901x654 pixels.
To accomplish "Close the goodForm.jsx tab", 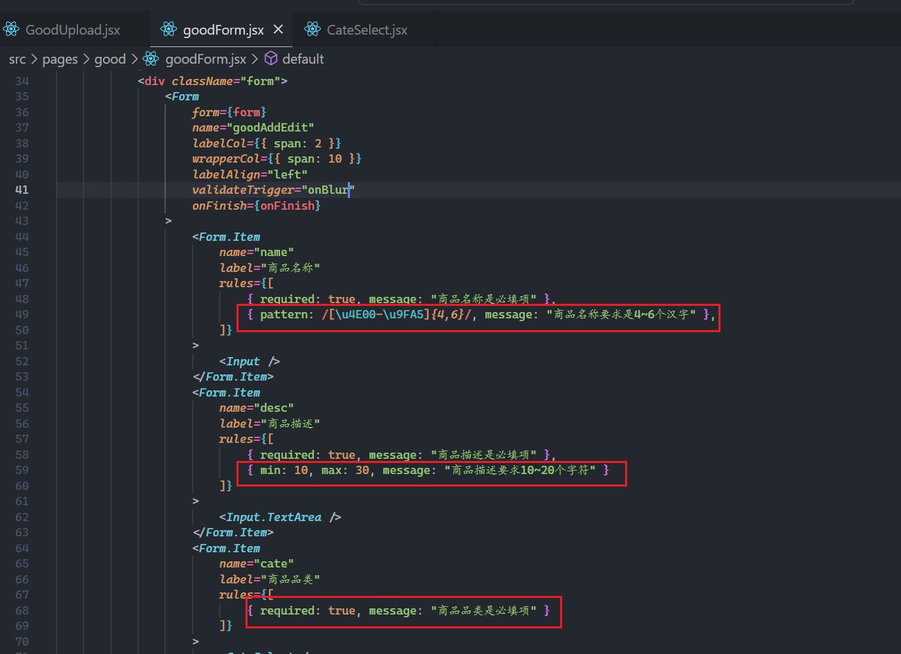I will (278, 30).
